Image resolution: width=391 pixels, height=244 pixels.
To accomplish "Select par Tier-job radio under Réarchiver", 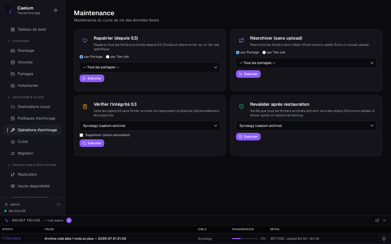I will [x=264, y=53].
